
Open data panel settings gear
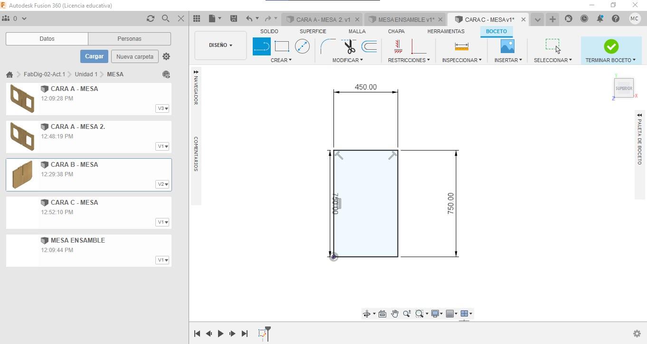point(166,56)
